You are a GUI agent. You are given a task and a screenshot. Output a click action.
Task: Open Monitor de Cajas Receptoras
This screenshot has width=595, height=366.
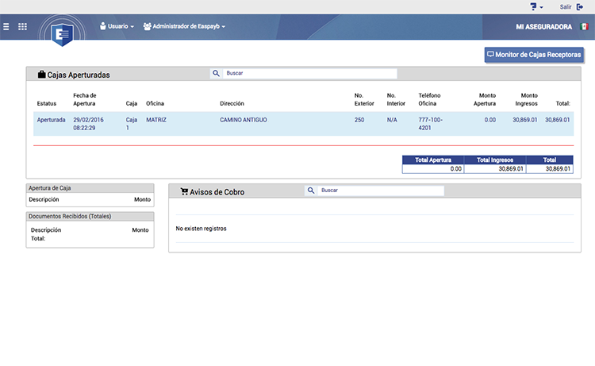[x=534, y=55]
